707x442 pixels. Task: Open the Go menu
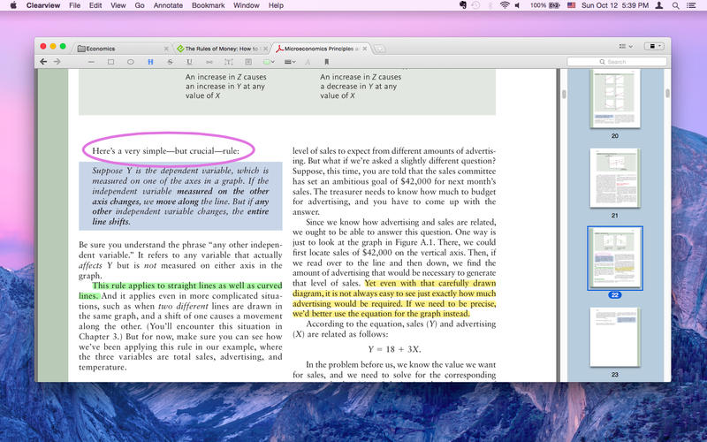click(140, 5)
